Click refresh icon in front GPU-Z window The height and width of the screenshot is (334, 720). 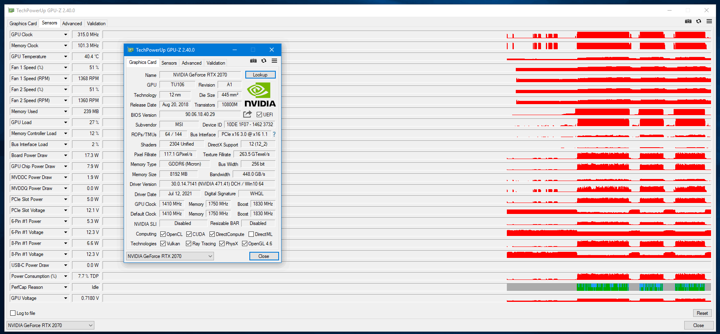[x=264, y=61]
